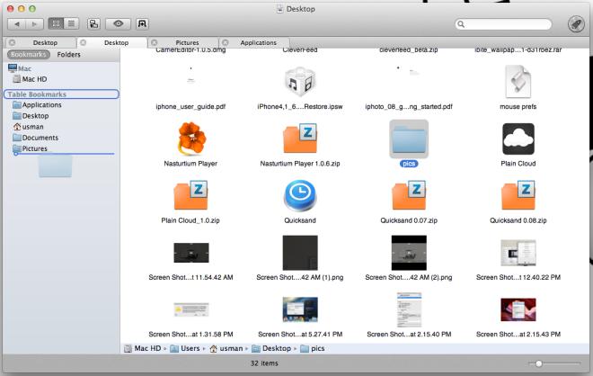This screenshot has height=376, width=593.
Task: Select the Folders sidebar mode
Action: click(x=69, y=55)
